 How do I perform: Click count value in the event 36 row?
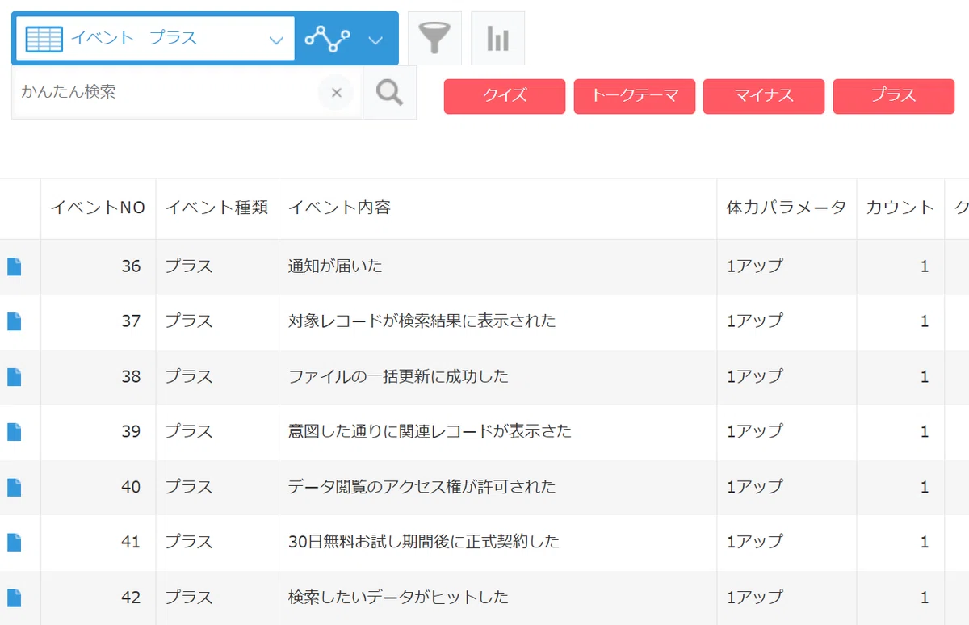pos(925,266)
